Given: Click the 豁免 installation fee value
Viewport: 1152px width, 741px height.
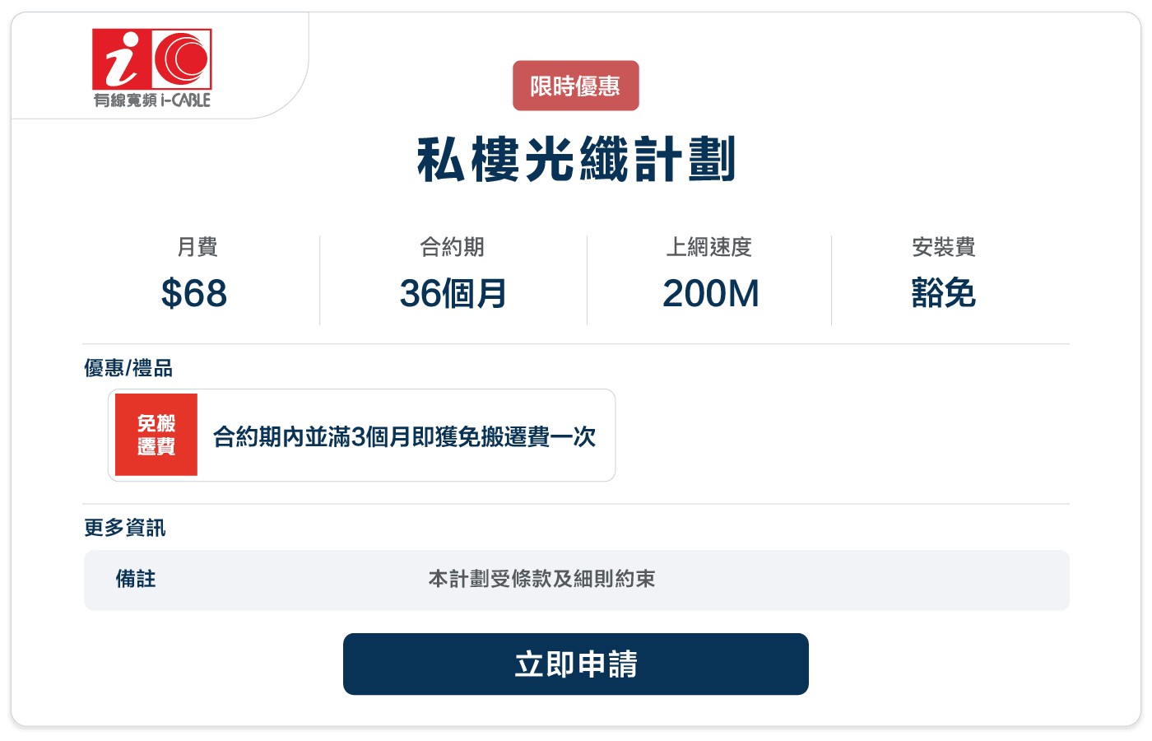Looking at the screenshot, I should 944,293.
